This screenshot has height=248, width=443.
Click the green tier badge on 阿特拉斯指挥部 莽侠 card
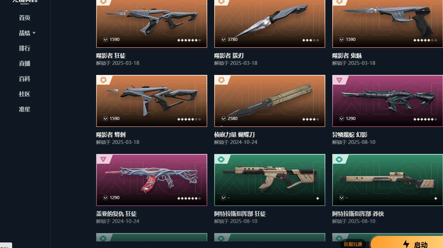point(339,159)
